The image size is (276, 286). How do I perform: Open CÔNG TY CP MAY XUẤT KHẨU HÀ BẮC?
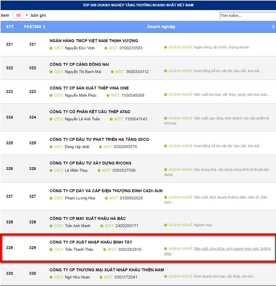coord(88,219)
